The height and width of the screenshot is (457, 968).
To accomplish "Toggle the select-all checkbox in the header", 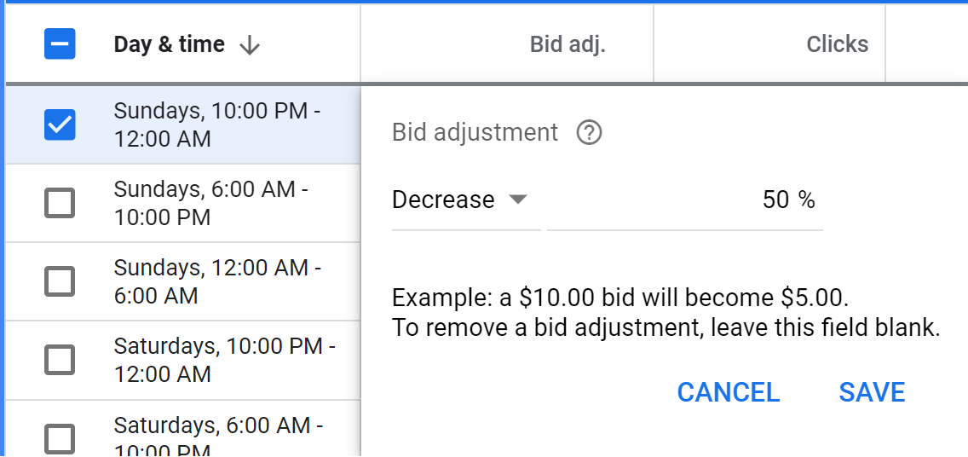I will (60, 43).
